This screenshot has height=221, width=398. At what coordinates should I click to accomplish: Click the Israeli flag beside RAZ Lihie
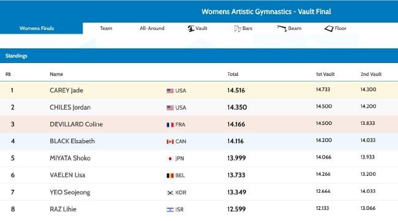[x=170, y=209]
